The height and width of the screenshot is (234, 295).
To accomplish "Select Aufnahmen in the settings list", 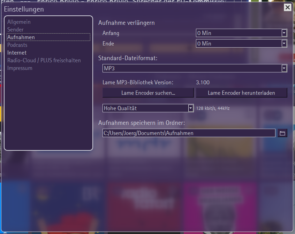I will (21, 37).
